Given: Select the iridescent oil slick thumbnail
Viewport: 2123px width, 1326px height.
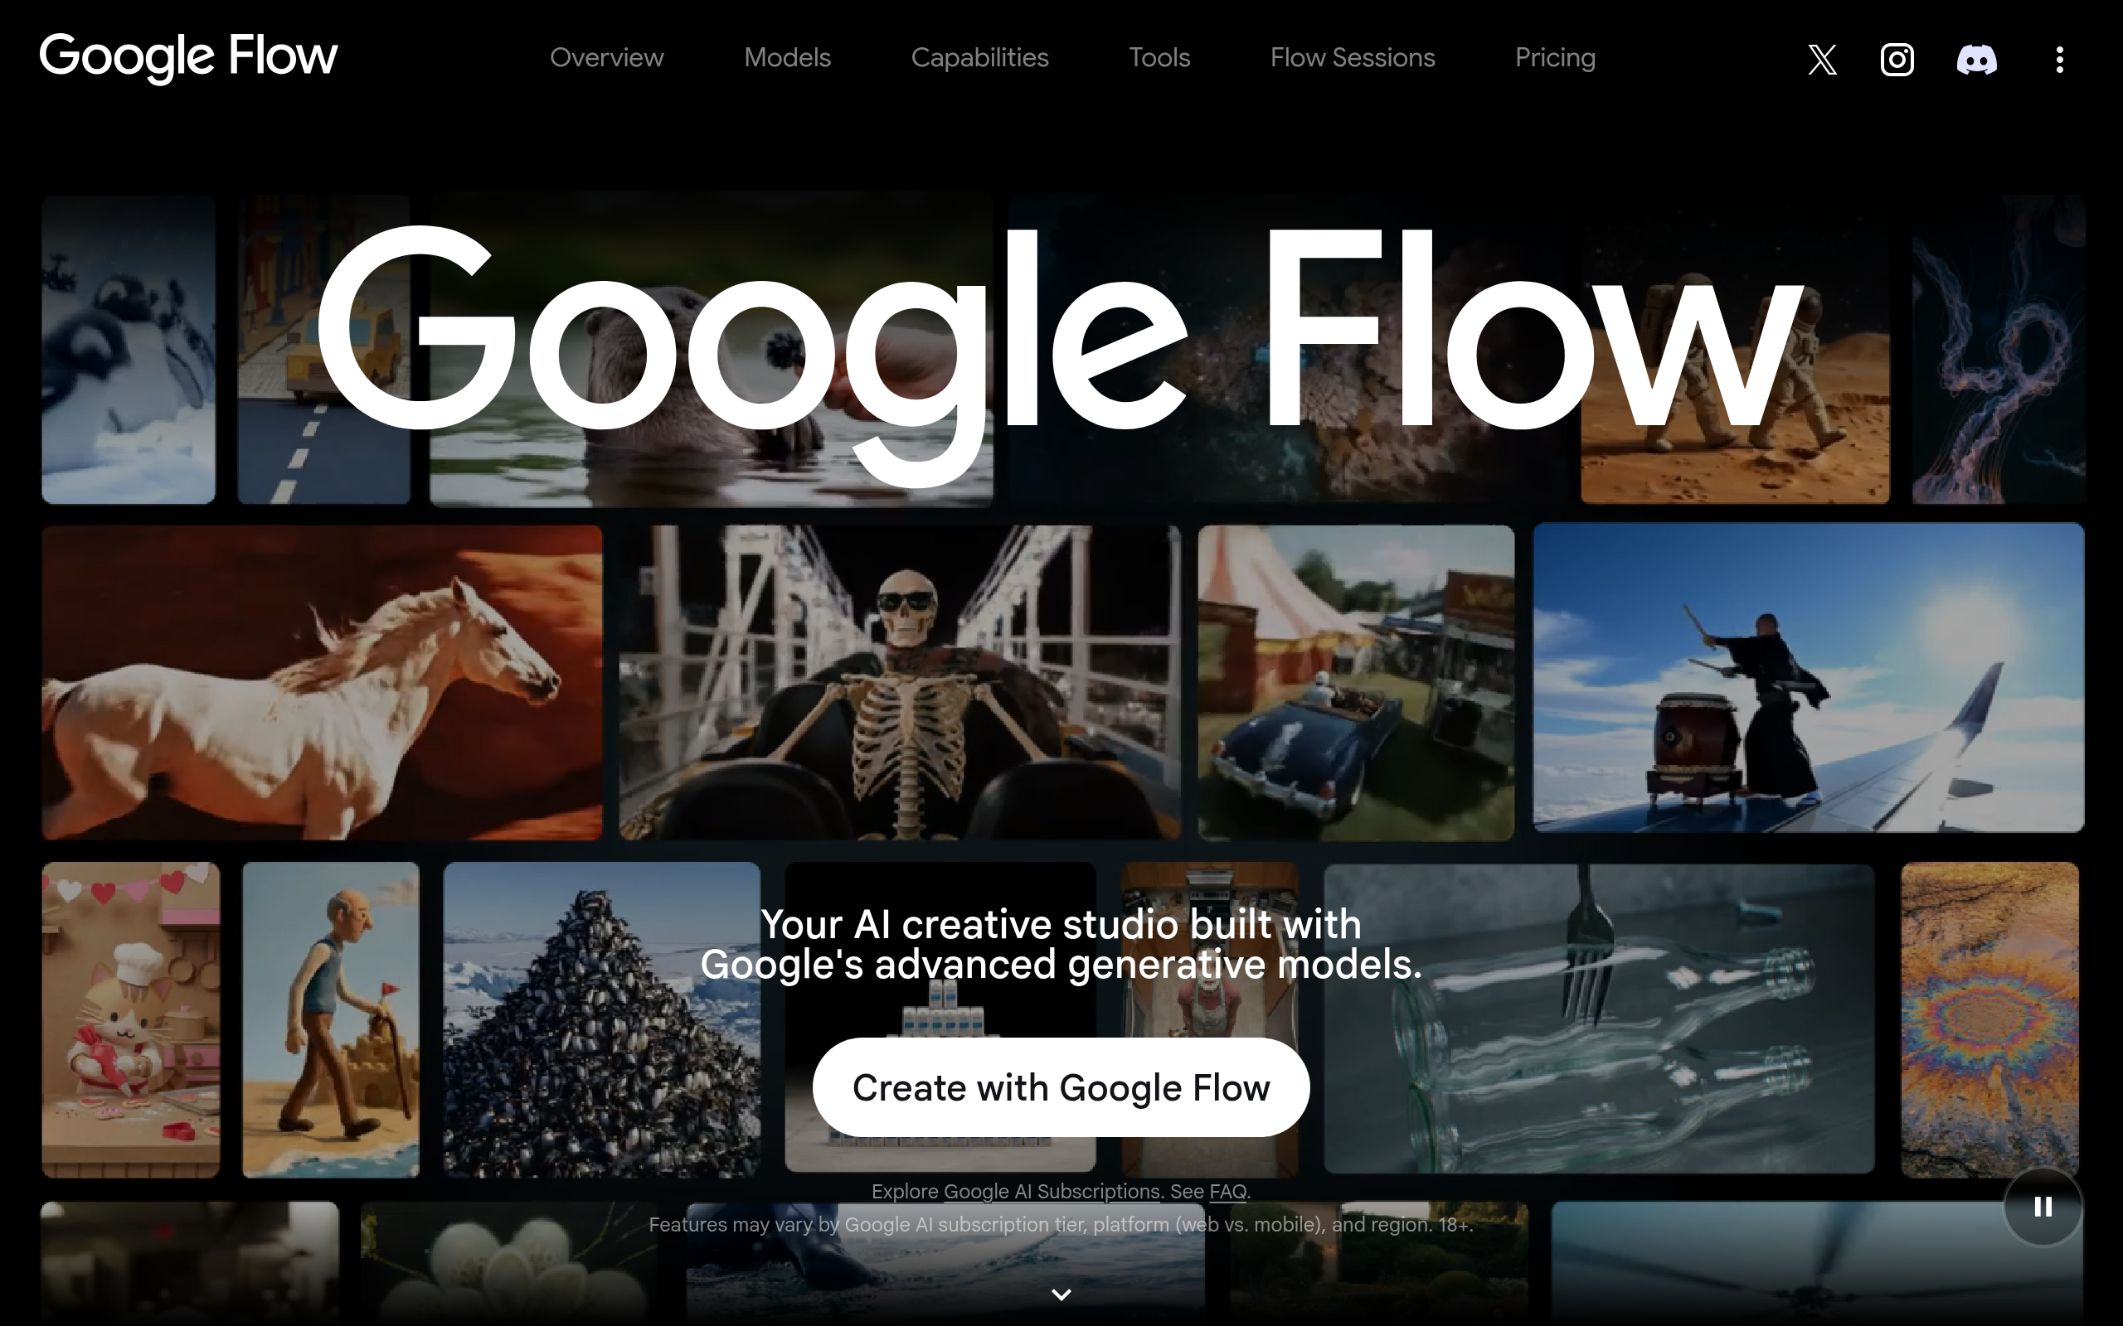Looking at the screenshot, I should tap(1989, 1019).
